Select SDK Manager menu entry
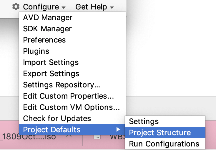Image resolution: width=216 pixels, height=150 pixels. point(47,29)
